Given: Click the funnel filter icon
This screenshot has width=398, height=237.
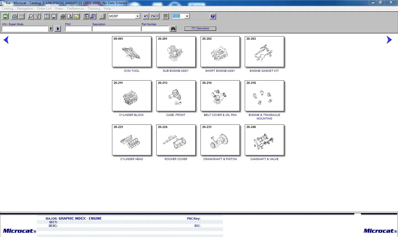Looking at the screenshot, I should [38, 16].
